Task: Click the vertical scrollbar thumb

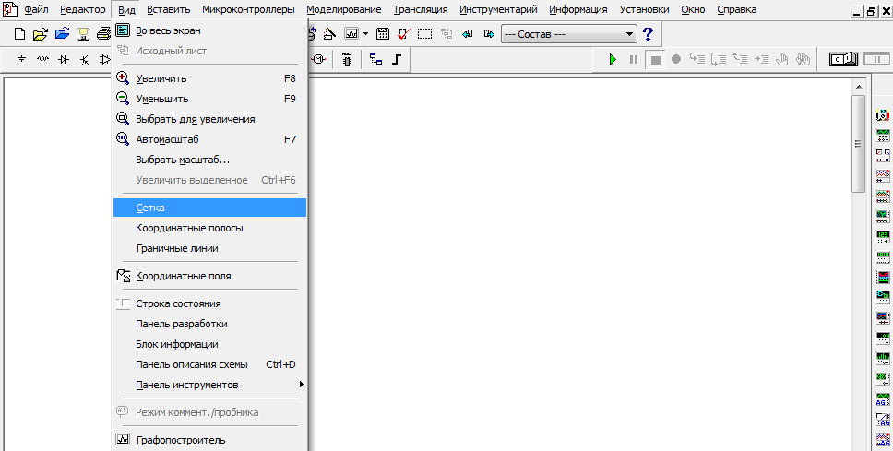Action: (858, 143)
